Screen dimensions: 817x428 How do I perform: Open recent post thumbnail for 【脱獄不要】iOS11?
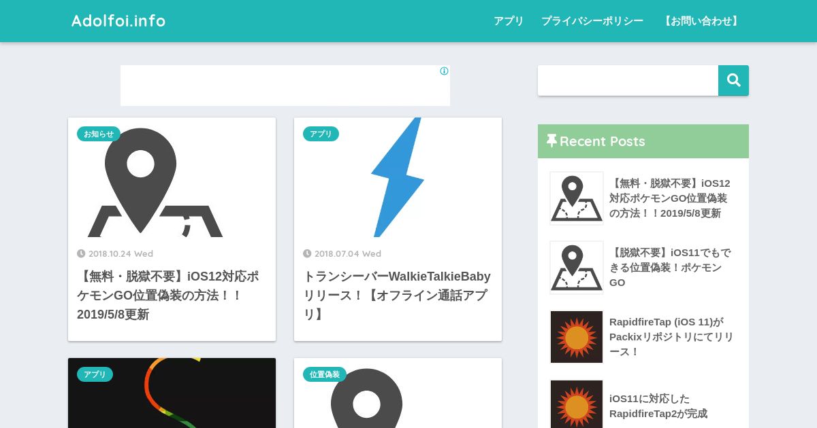pyautogui.click(x=577, y=268)
